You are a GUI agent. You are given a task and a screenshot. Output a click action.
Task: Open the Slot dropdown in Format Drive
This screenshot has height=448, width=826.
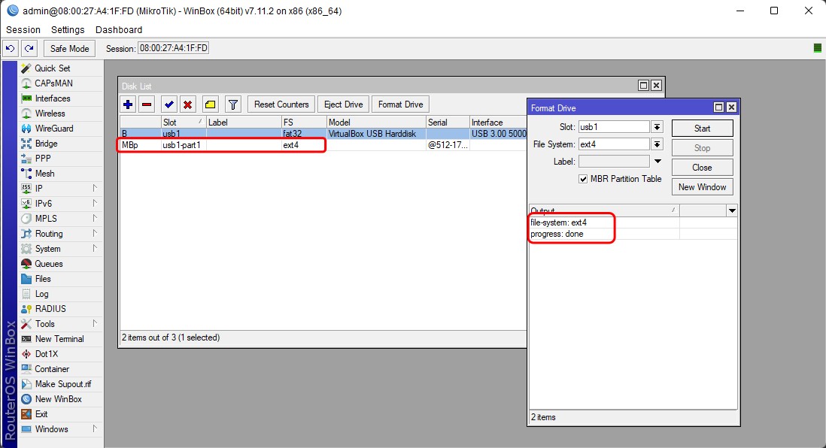[657, 127]
